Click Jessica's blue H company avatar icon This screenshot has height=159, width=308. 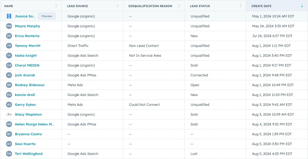(9, 16)
